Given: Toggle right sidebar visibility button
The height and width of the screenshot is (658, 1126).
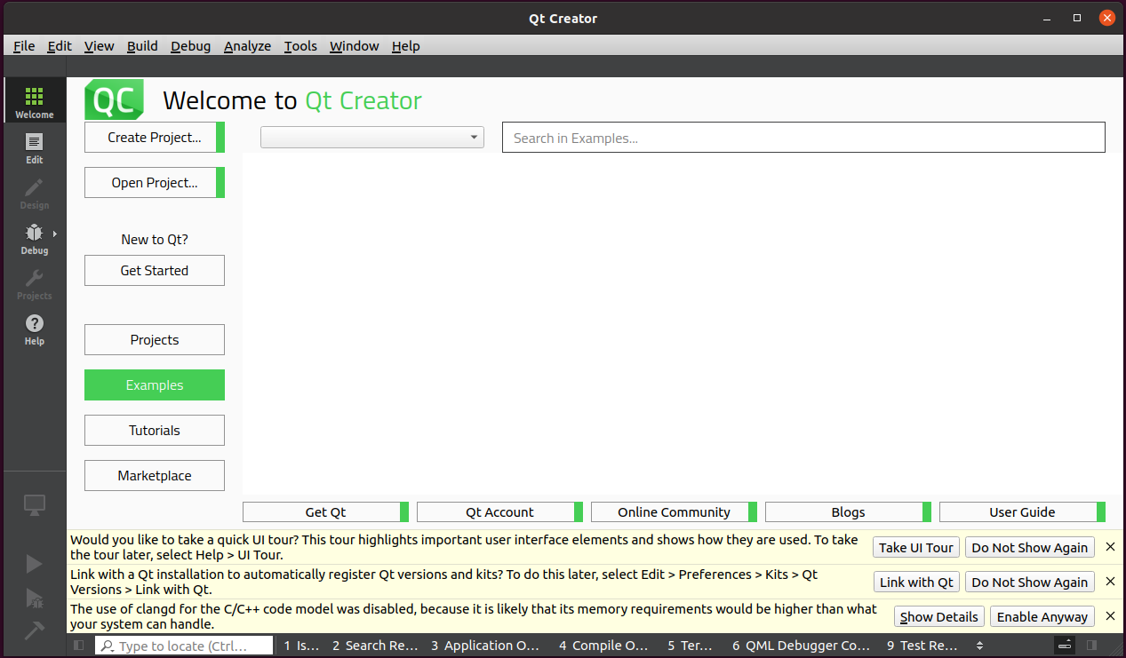Looking at the screenshot, I should (1091, 646).
